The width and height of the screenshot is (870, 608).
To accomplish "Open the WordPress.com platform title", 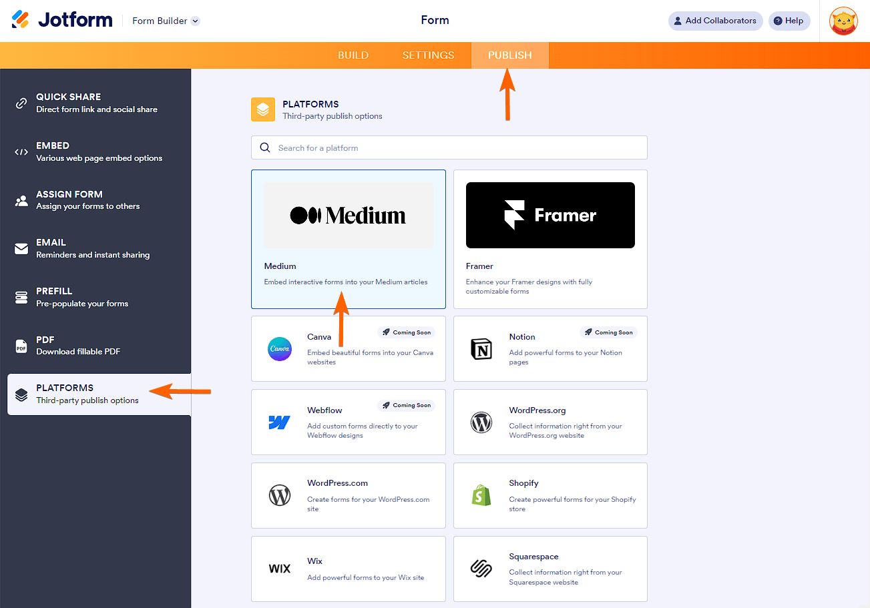I will (337, 483).
